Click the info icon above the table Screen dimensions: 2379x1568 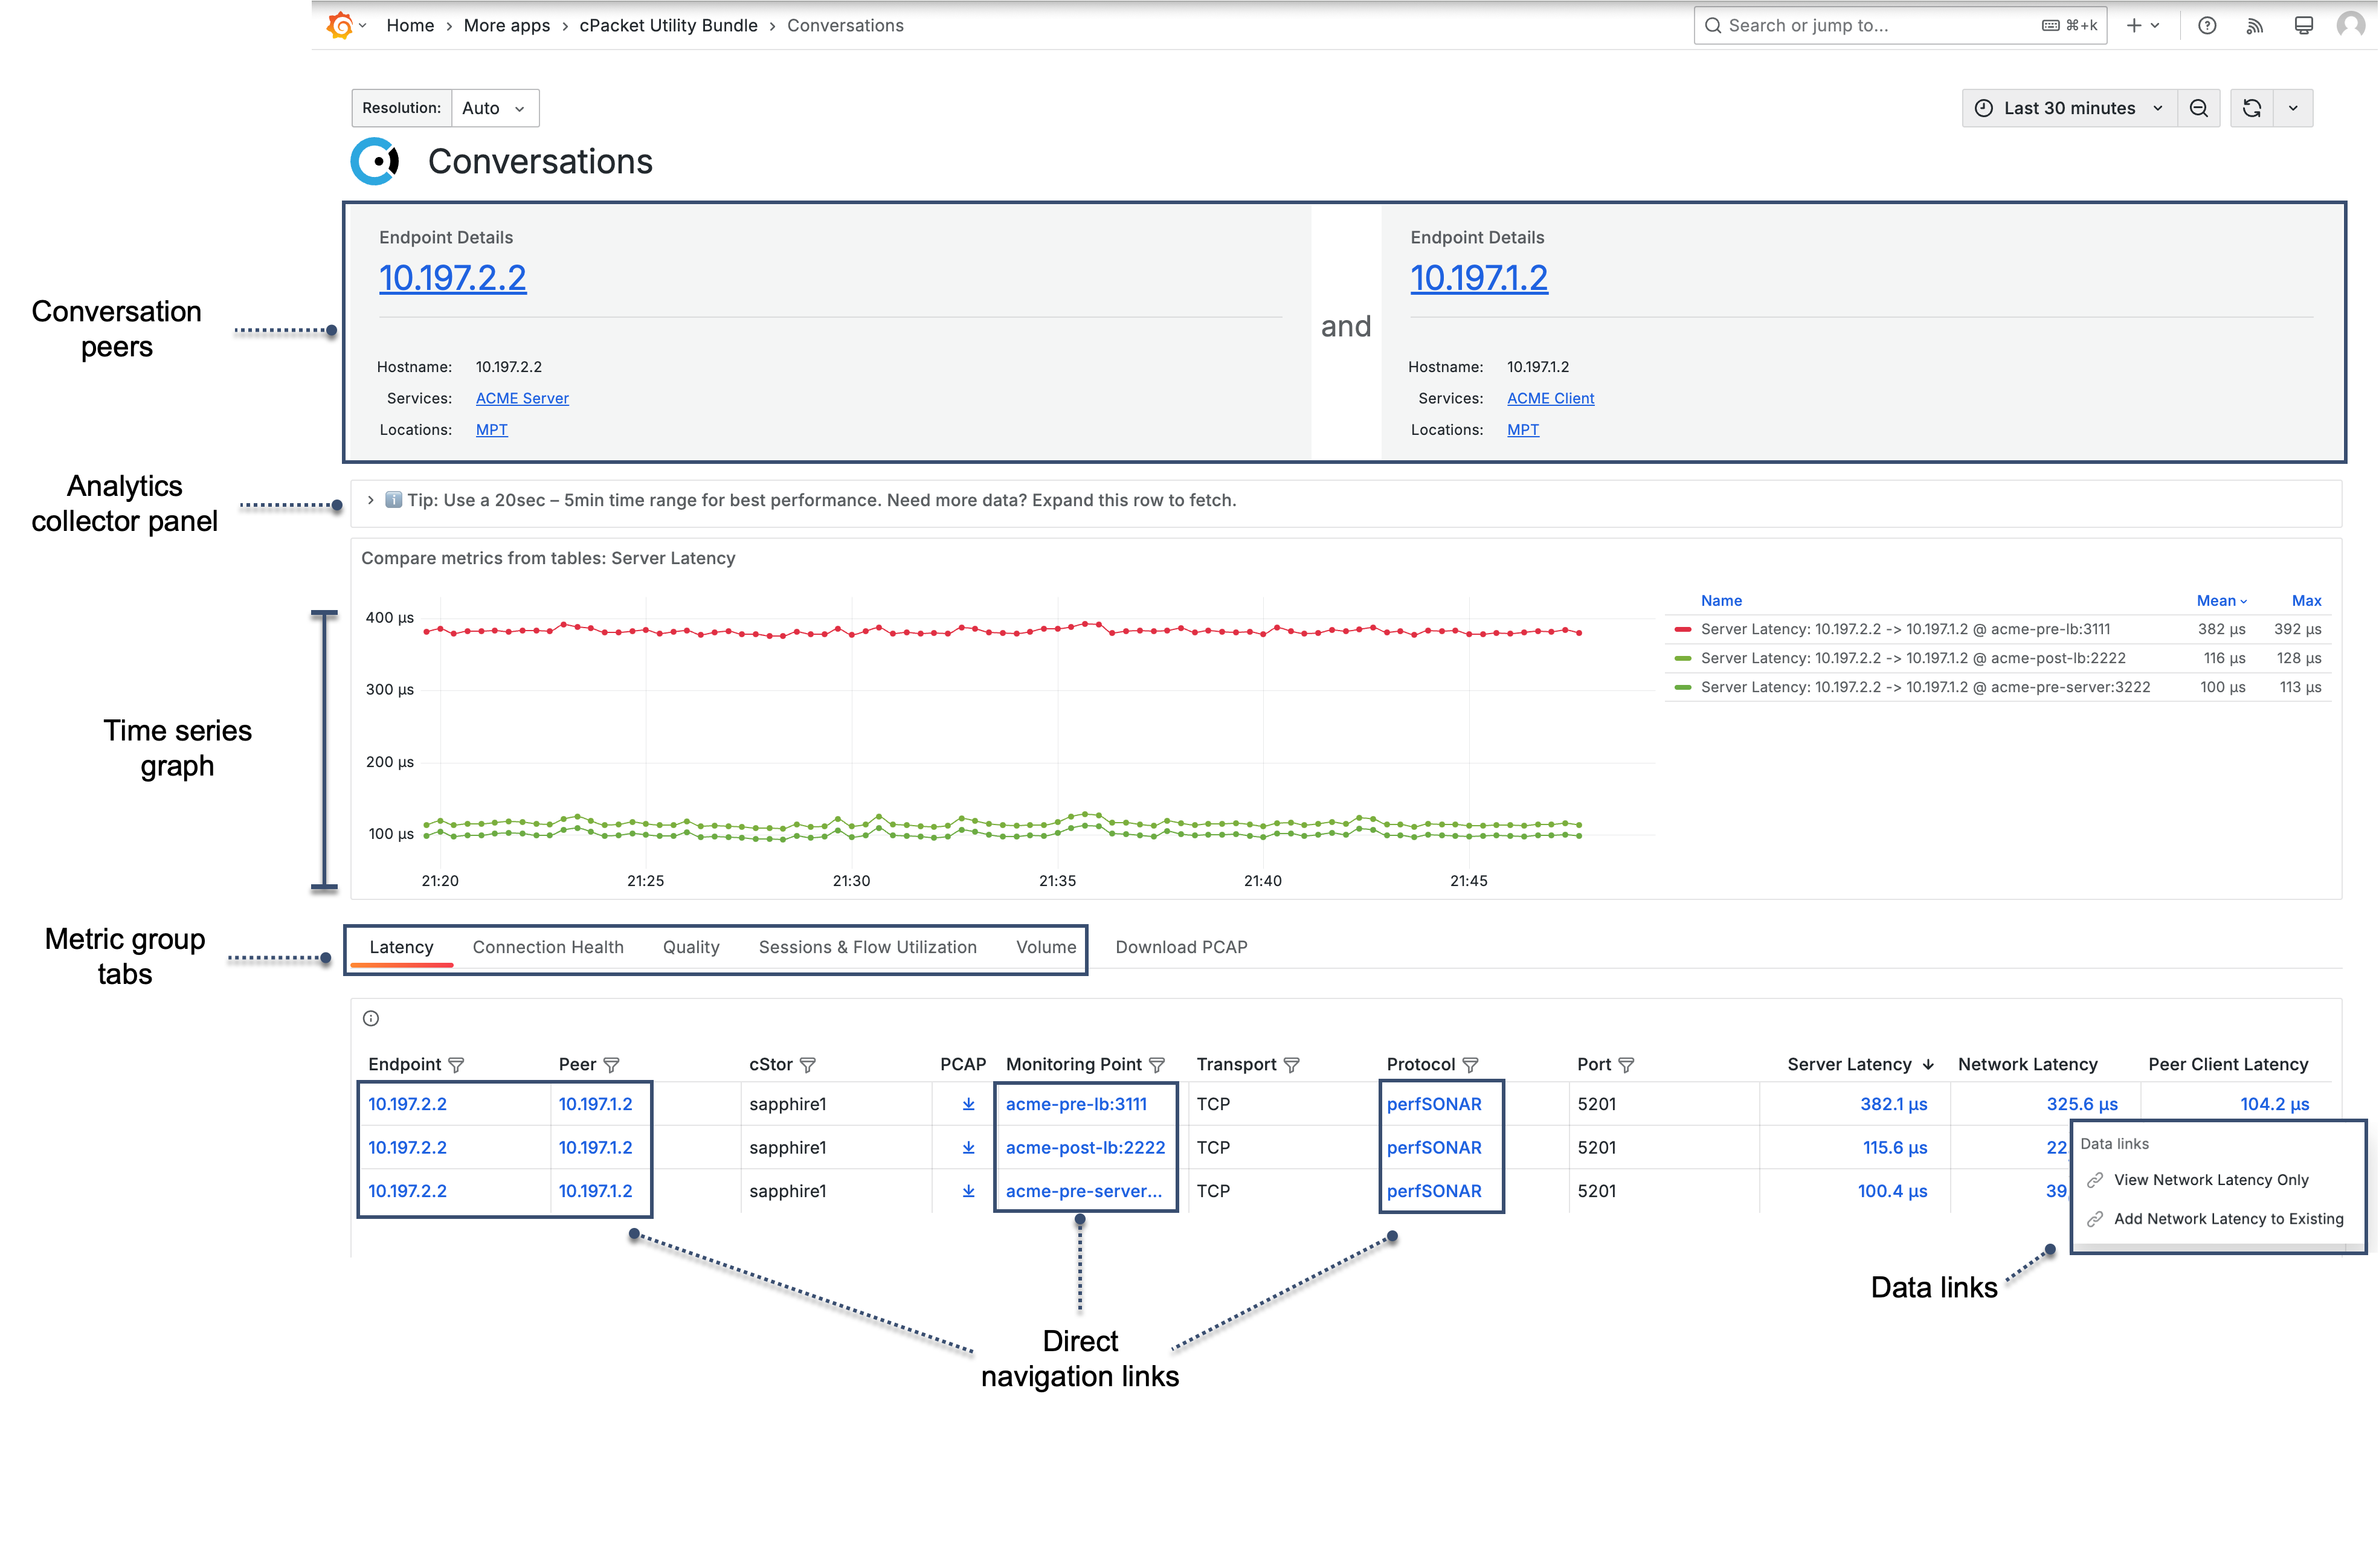click(x=371, y=1018)
